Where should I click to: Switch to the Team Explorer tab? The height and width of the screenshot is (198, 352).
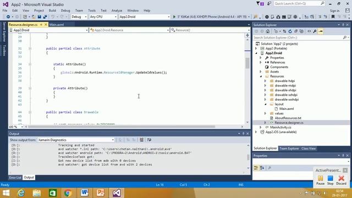[289, 148]
